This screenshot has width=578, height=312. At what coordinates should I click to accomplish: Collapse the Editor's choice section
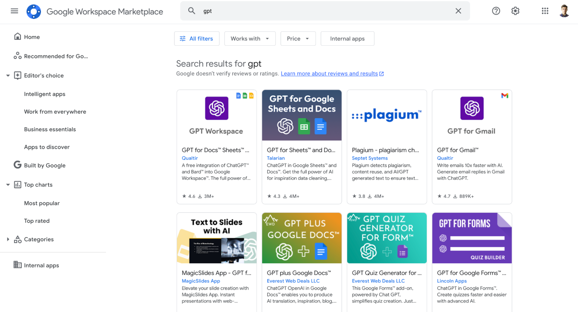point(8,76)
